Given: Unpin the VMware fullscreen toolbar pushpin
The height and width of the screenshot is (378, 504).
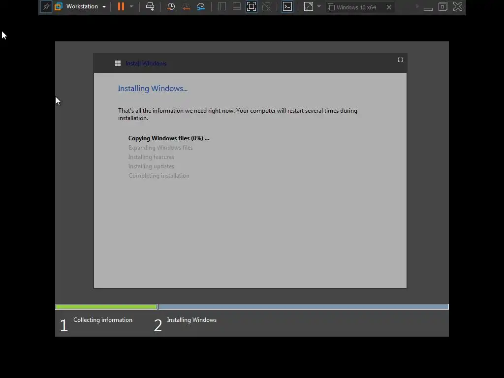Looking at the screenshot, I should [x=46, y=7].
